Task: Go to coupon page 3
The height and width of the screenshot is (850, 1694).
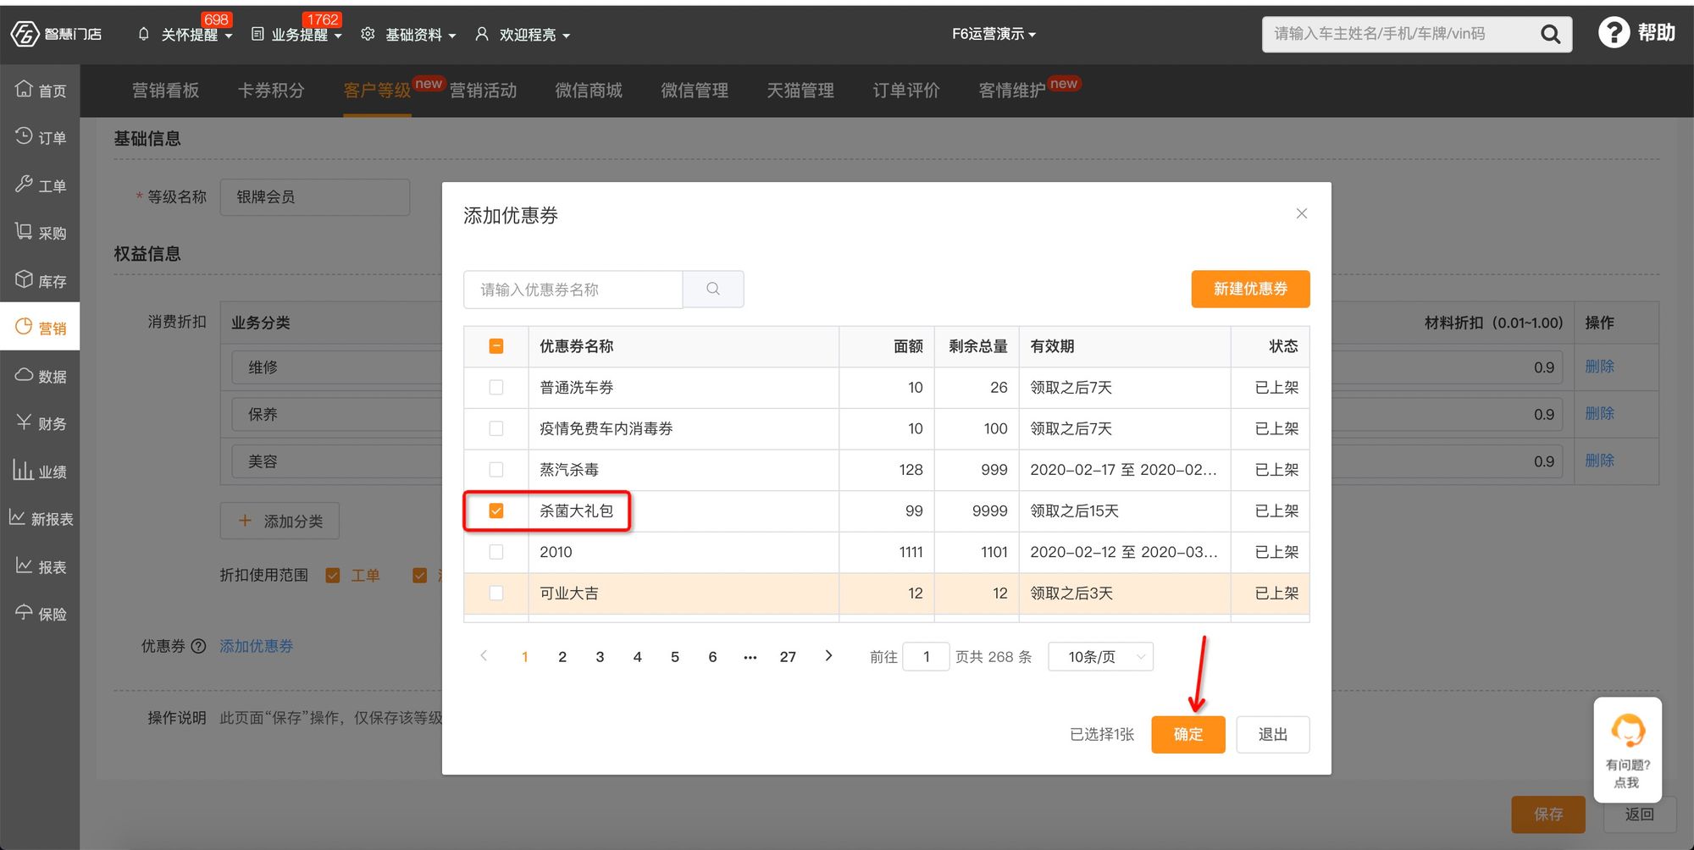Action: [x=600, y=657]
